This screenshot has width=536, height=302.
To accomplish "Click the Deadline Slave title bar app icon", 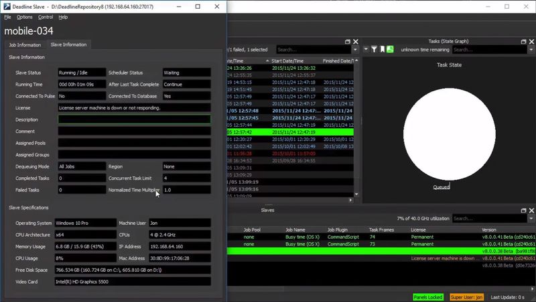I will coord(6,6).
